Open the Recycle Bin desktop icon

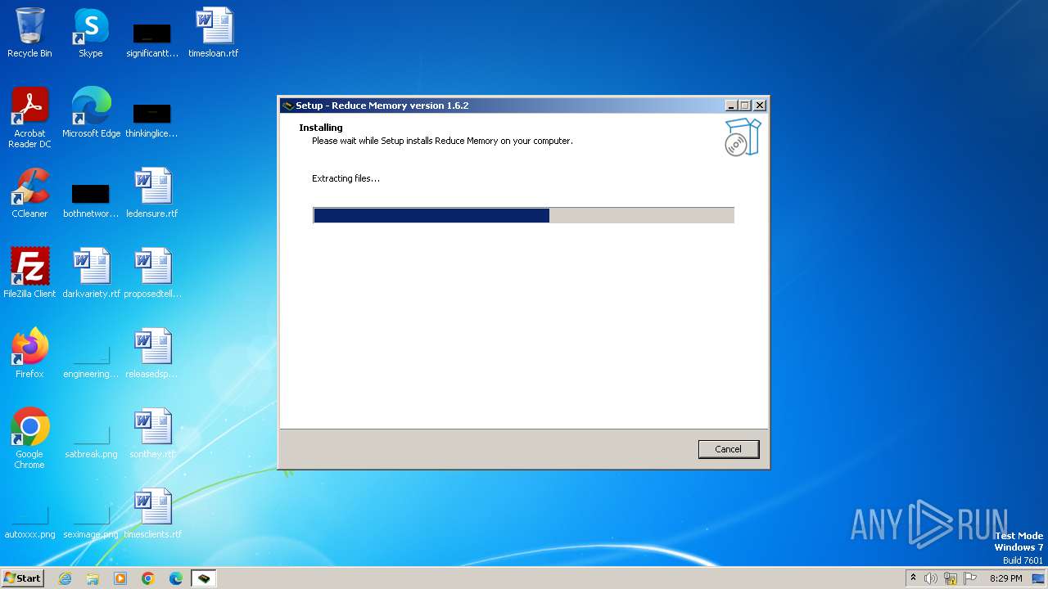pos(29,33)
